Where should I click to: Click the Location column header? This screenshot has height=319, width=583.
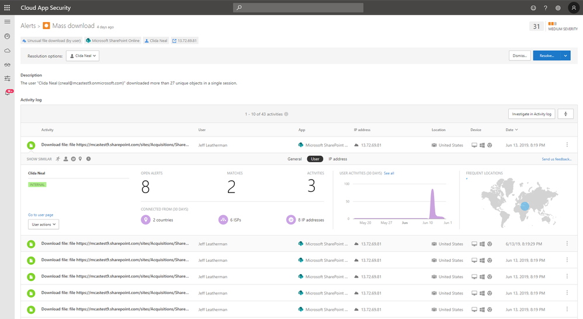coord(438,129)
